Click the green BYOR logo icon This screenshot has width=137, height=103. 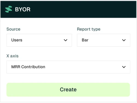(8, 9)
